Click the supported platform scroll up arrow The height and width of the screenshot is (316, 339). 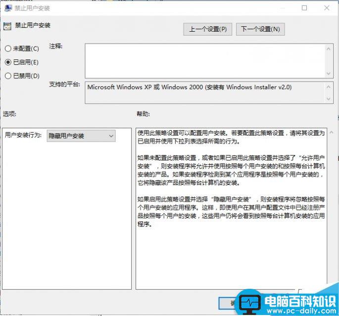(x=329, y=87)
